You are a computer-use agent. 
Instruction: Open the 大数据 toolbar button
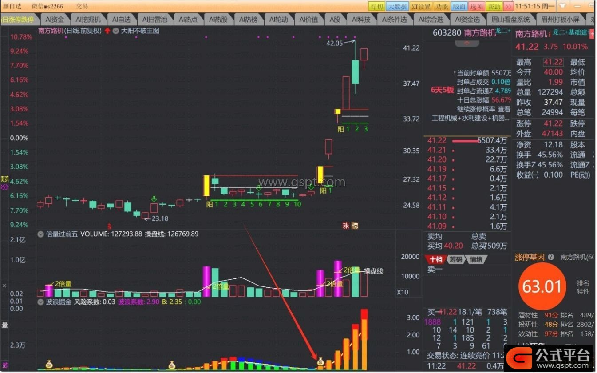click(x=396, y=6)
